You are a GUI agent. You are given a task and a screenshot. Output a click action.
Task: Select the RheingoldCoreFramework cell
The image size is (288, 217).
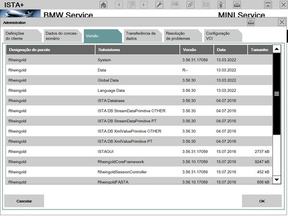click(x=121, y=162)
